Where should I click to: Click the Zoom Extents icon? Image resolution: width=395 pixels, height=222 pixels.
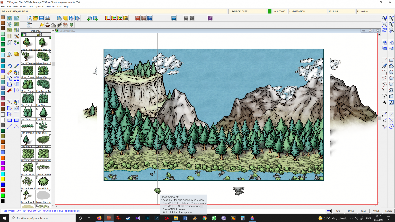pos(384,24)
